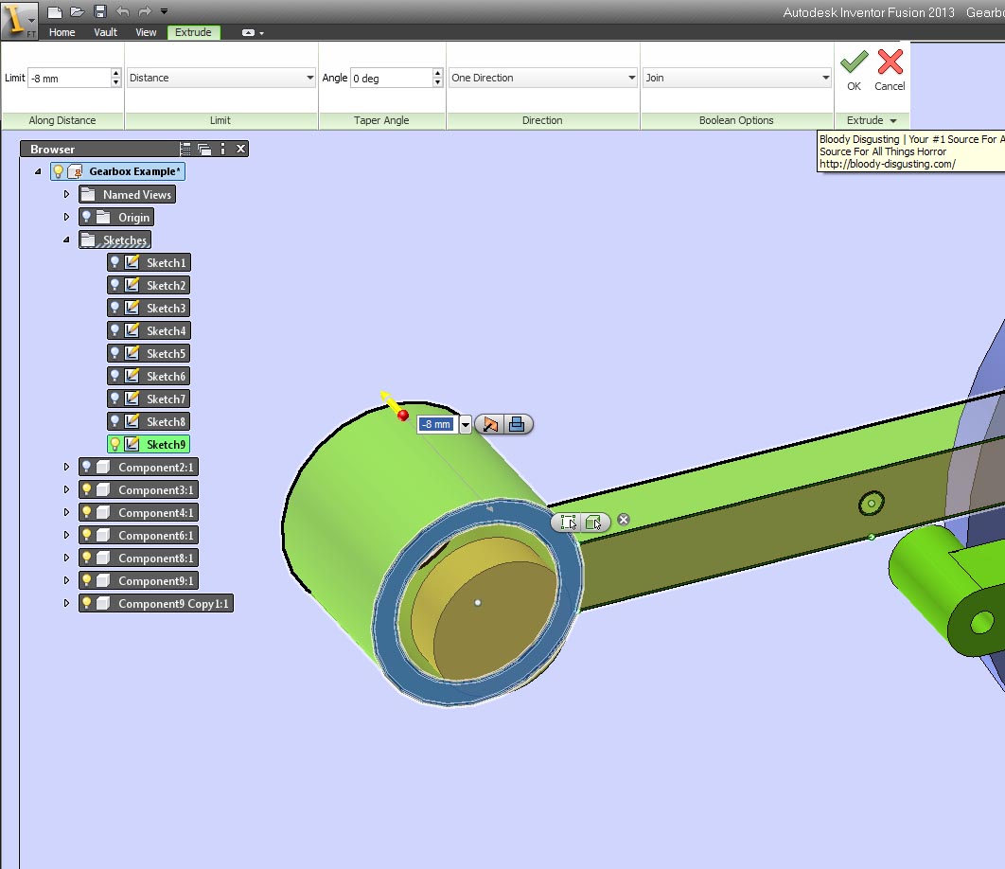Choose the sketch profile selection filter icon
Screen dimensions: 1005x869
[569, 523]
